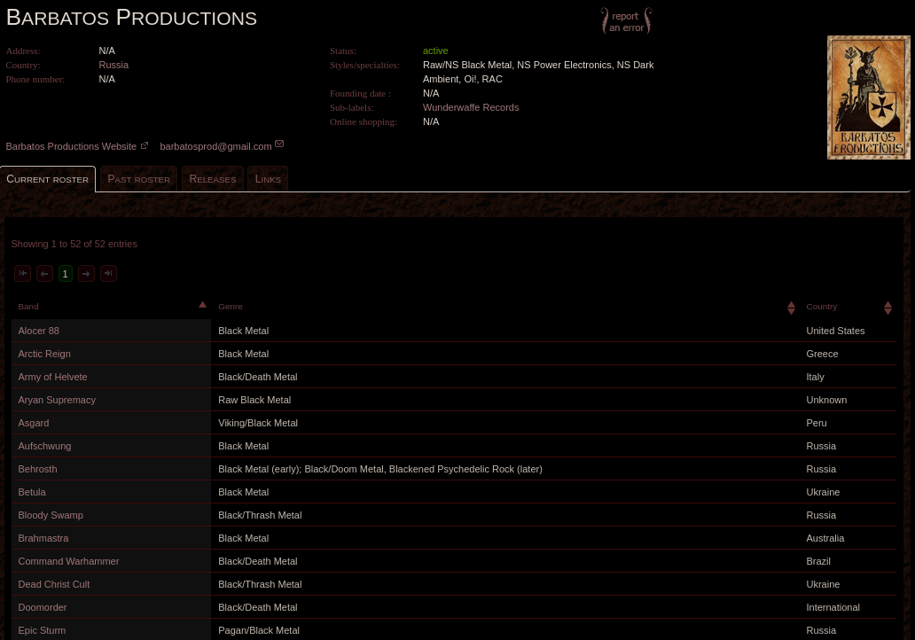Switch to the Past roster tab
Screen dimensions: 915x640
point(138,179)
